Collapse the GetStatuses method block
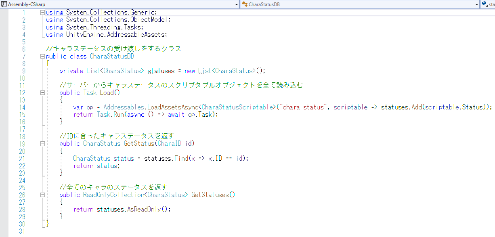The width and height of the screenshot is (495, 237). point(42,195)
